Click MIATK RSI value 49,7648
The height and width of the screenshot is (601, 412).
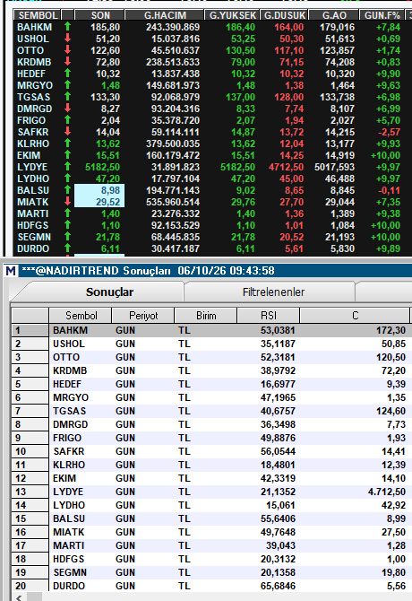278,532
